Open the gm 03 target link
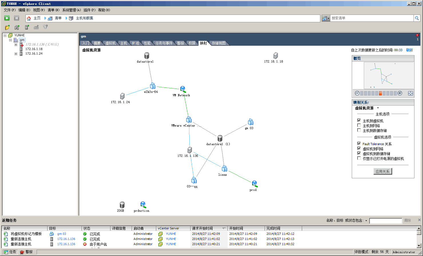Image resolution: width=423 pixels, height=256 pixels. [x=61, y=234]
